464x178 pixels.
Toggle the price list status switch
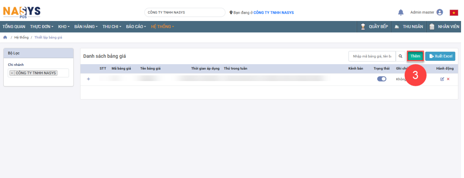382,79
